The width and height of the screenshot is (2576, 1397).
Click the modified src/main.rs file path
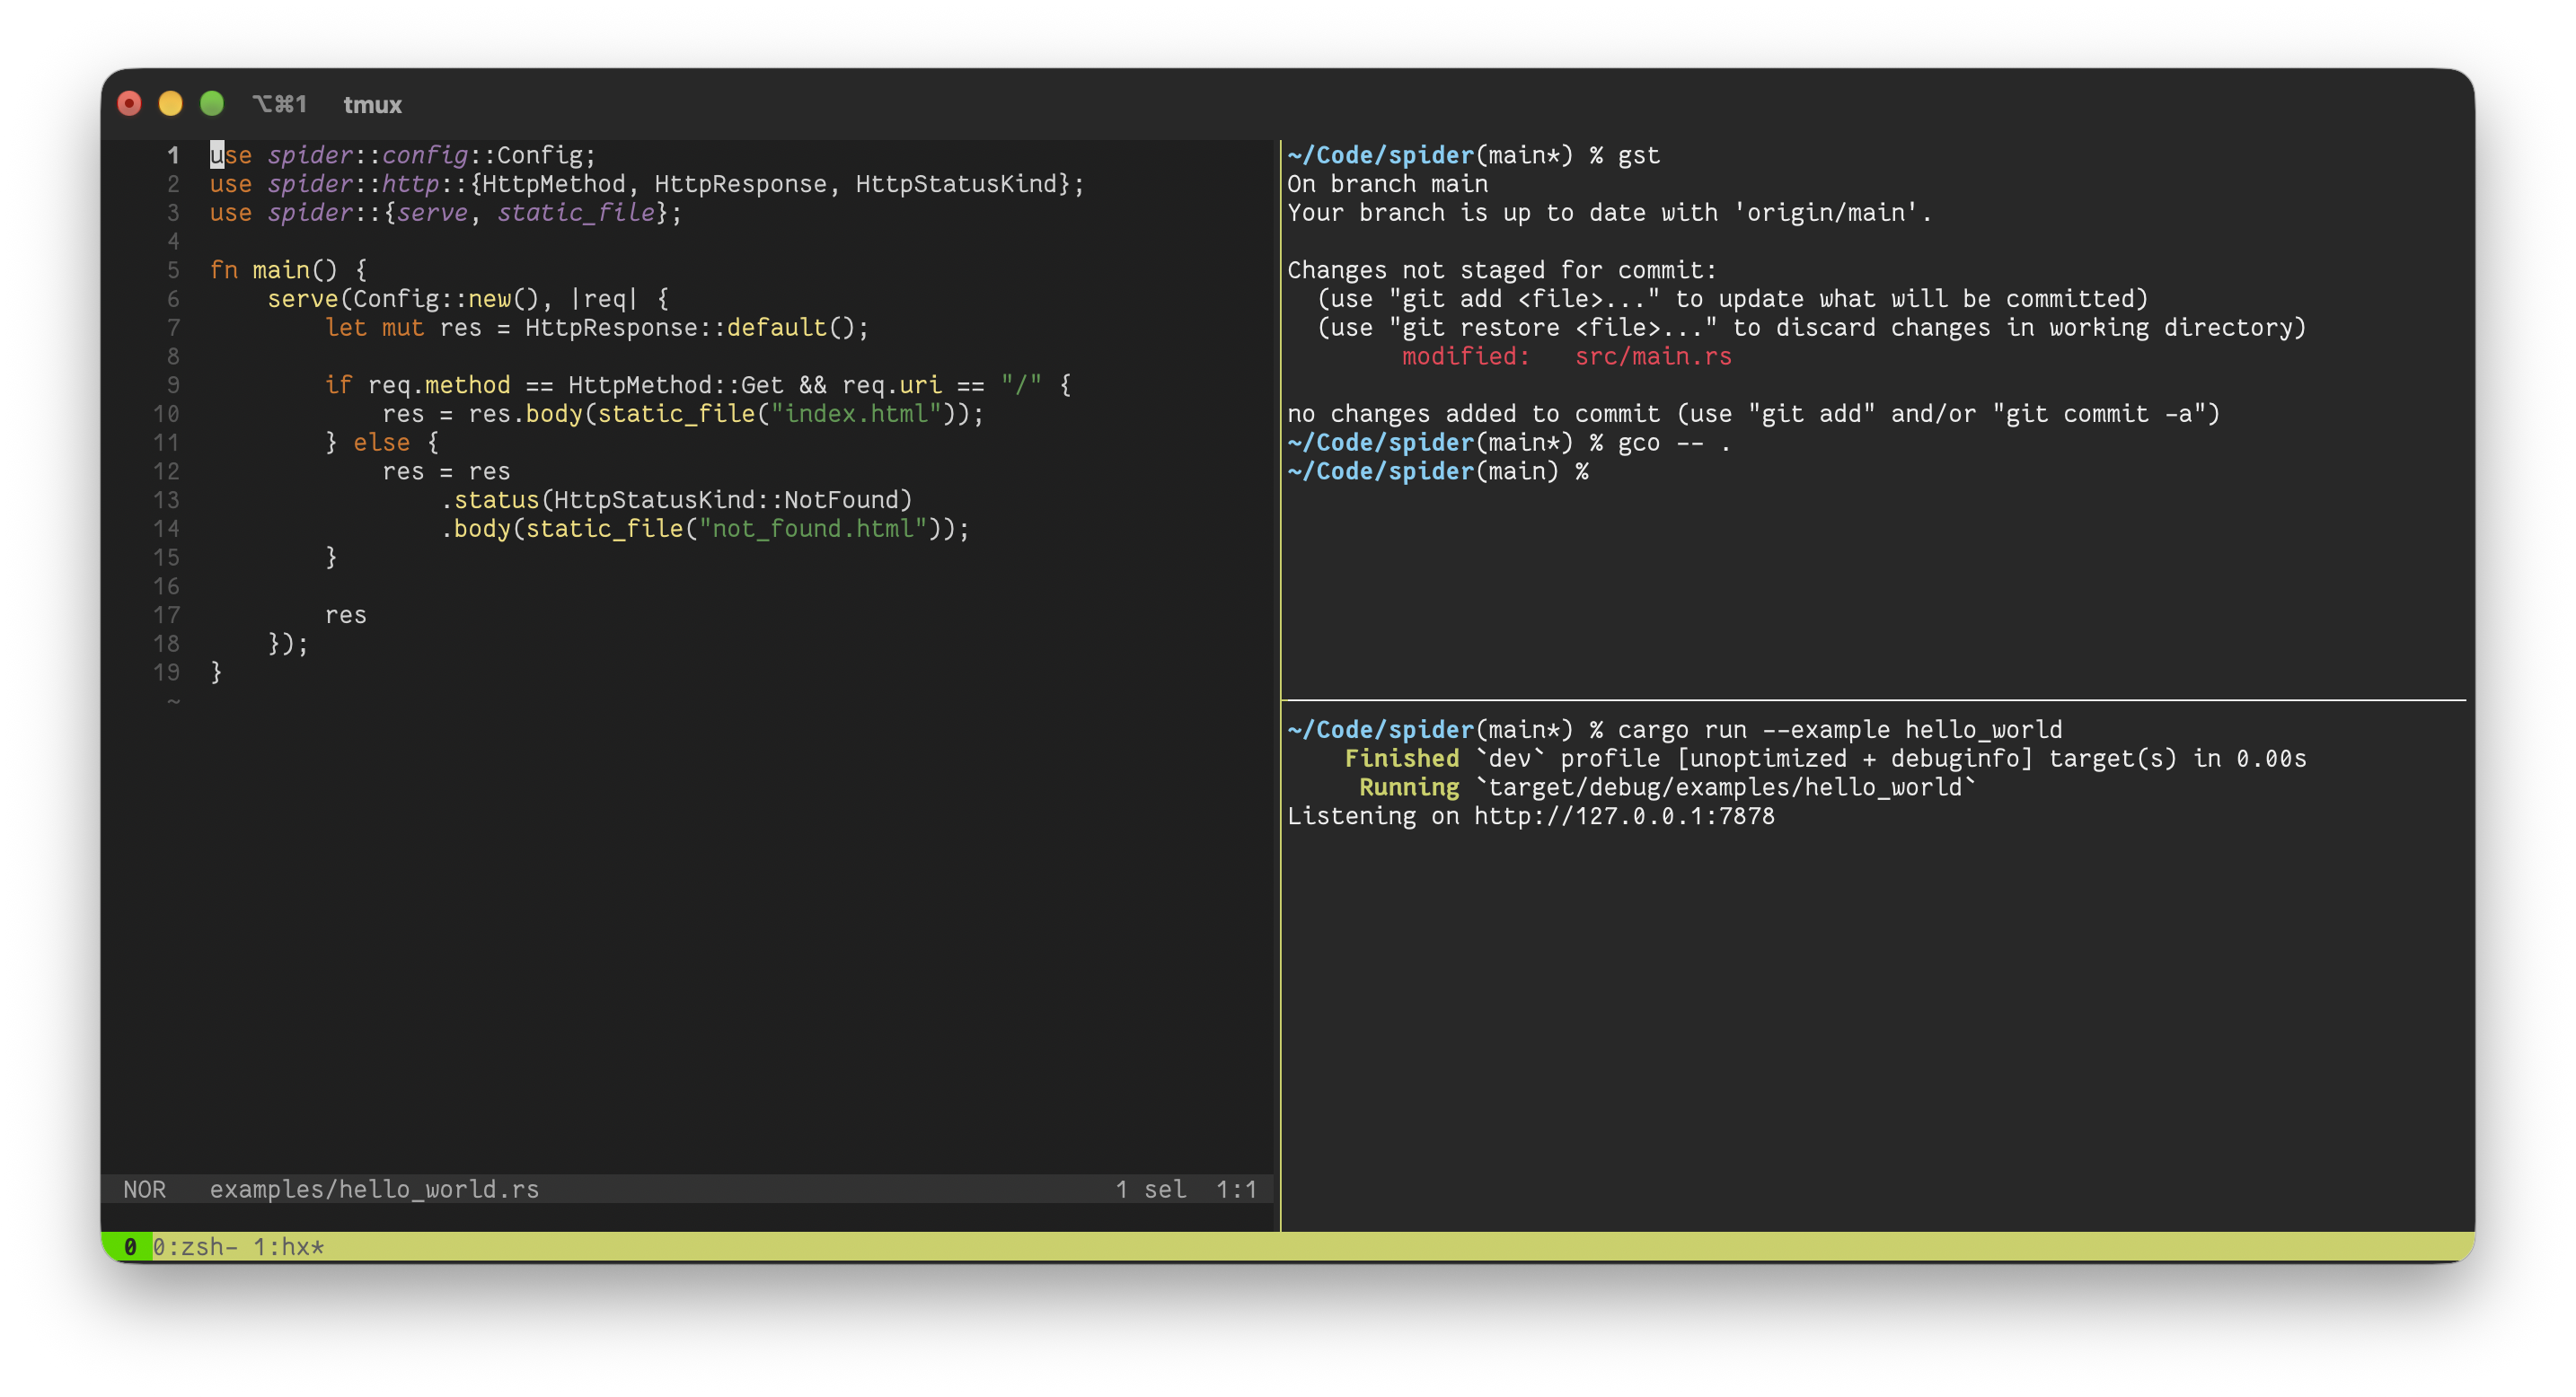[x=1652, y=356]
